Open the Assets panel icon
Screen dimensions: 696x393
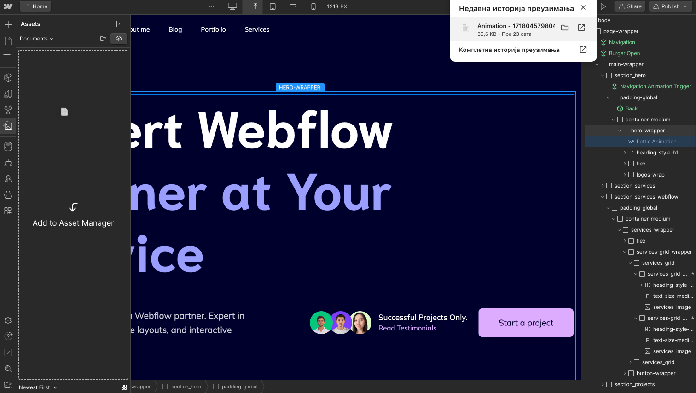pyautogui.click(x=8, y=126)
